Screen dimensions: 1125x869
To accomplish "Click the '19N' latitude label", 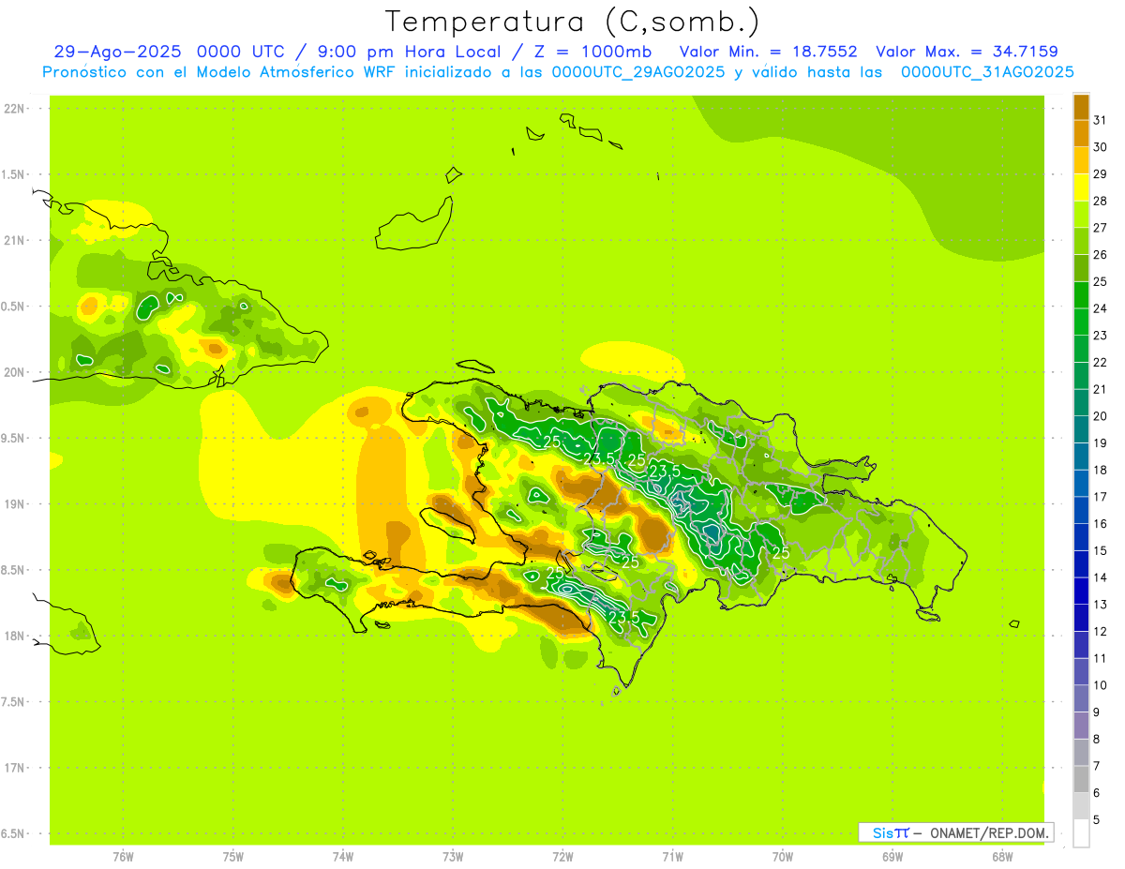I will click(15, 504).
